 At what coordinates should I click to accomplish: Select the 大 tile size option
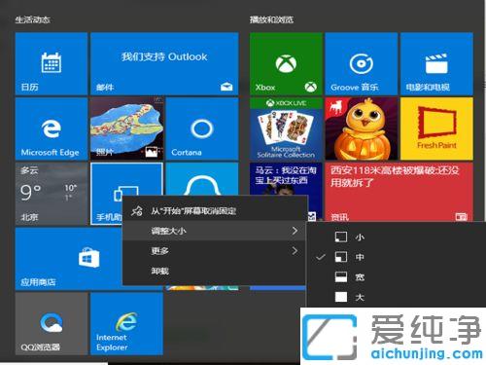click(396, 297)
